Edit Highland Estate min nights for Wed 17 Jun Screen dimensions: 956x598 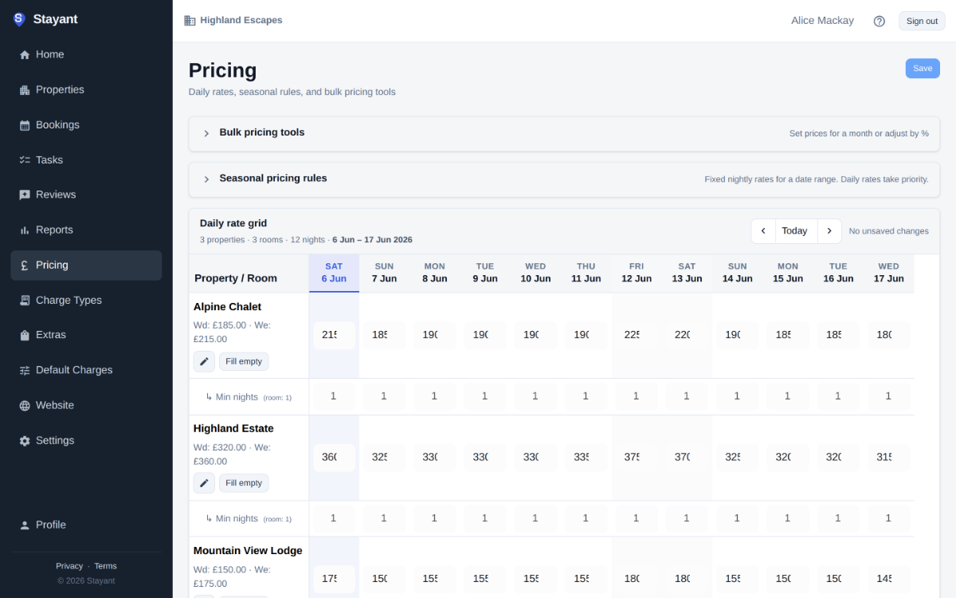pyautogui.click(x=888, y=519)
